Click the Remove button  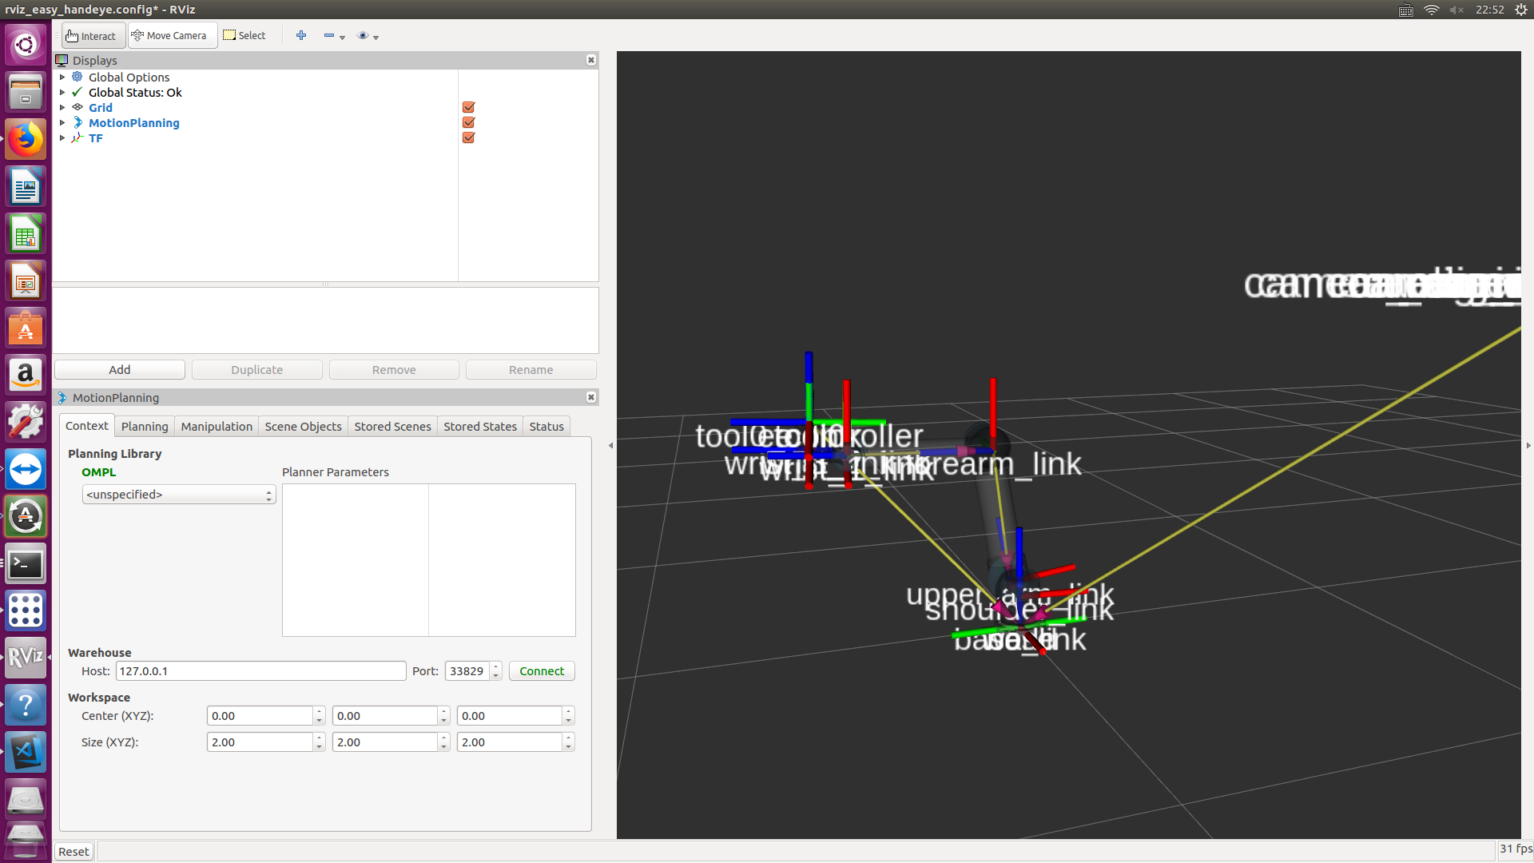coord(394,369)
